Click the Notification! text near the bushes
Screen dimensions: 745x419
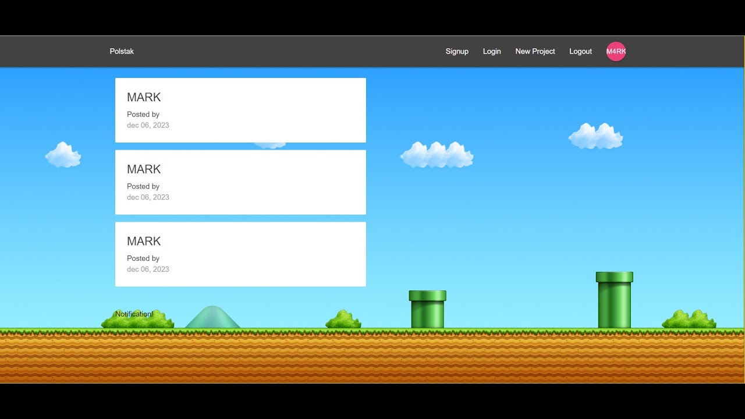pyautogui.click(x=134, y=314)
